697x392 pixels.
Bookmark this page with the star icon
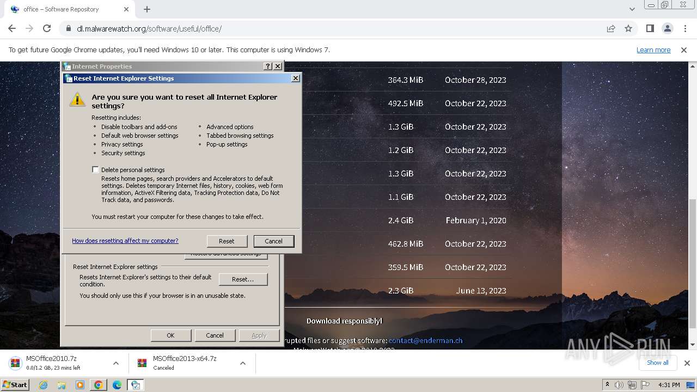tap(628, 28)
